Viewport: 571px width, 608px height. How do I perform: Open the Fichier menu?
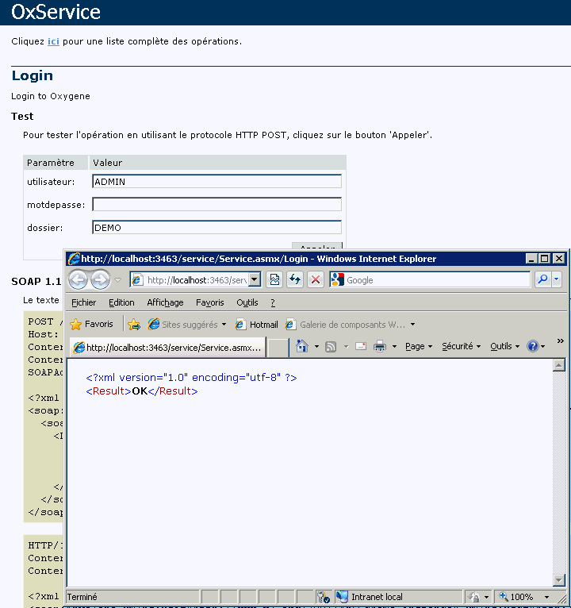pos(84,302)
